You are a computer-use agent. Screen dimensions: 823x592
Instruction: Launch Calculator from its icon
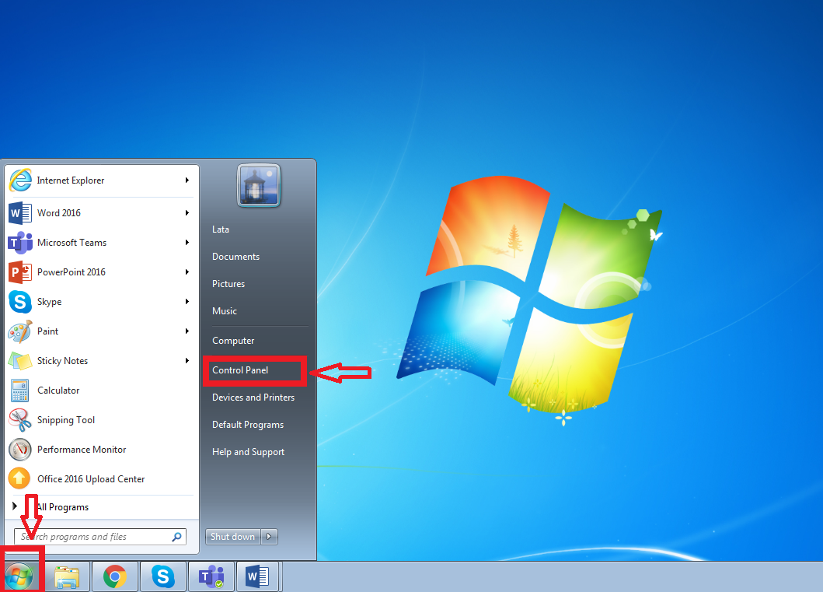tap(20, 391)
